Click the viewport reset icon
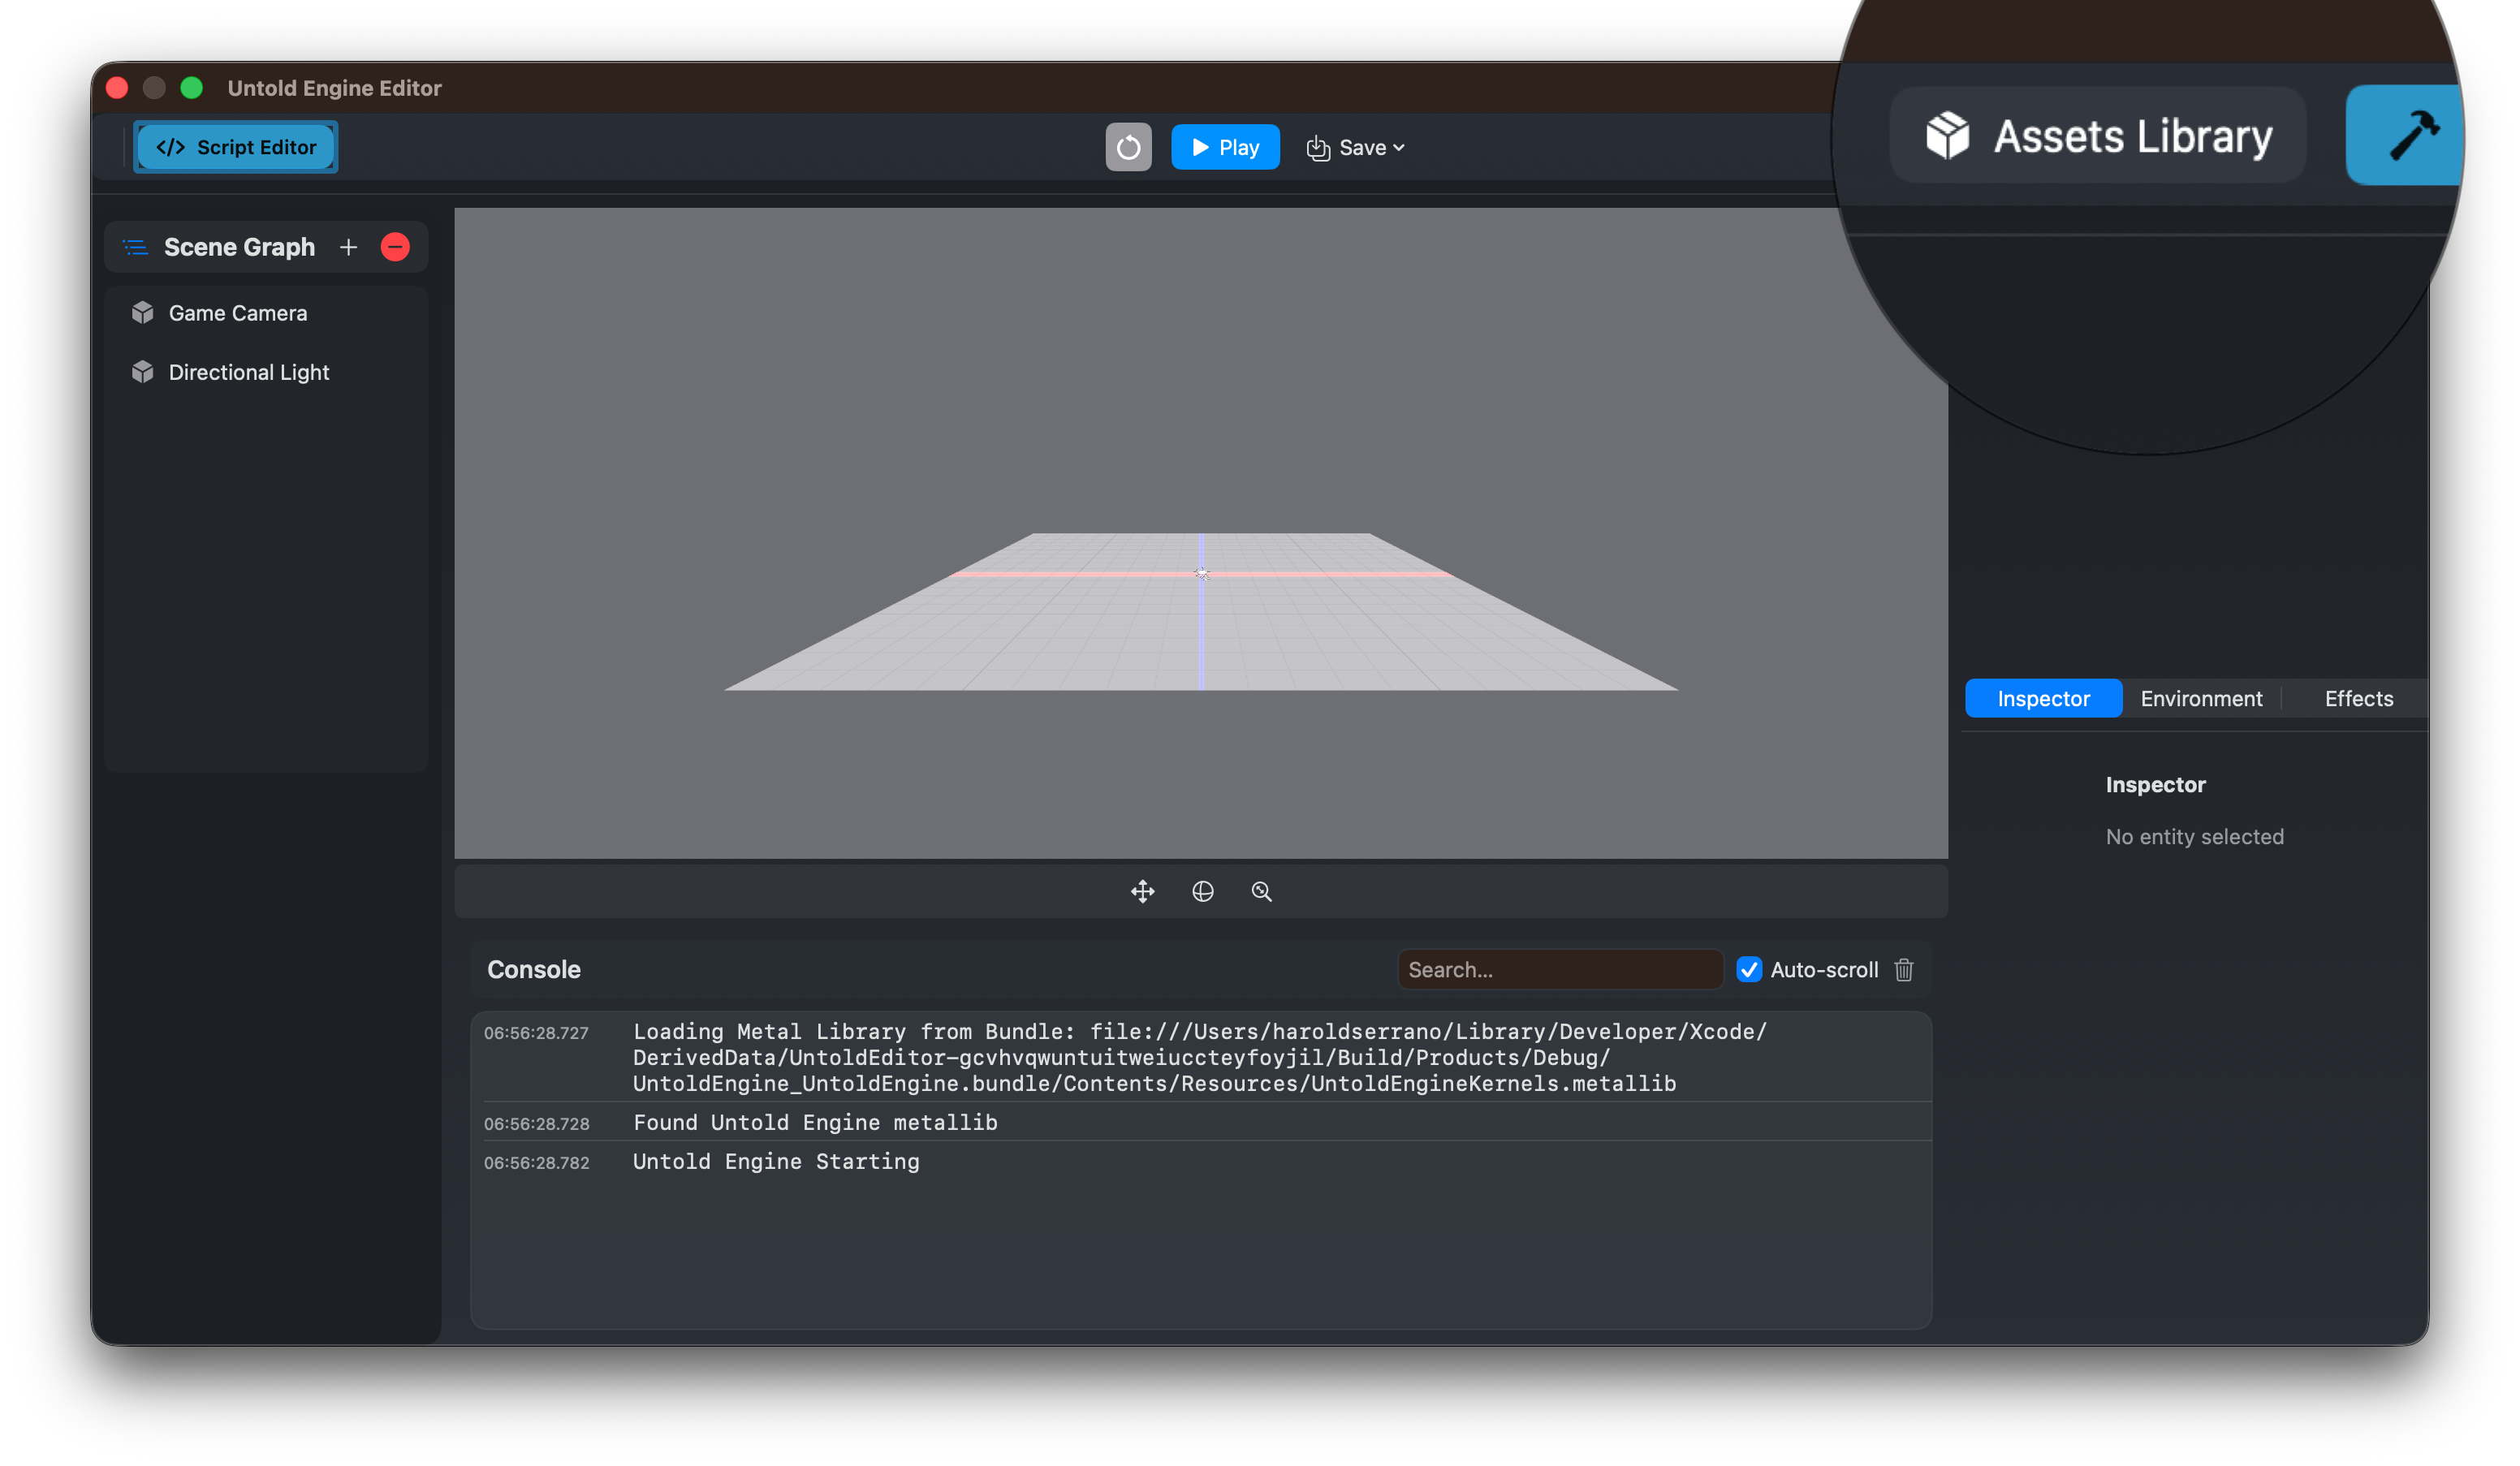This screenshot has width=2520, height=1466. click(x=1128, y=147)
